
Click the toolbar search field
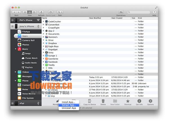(139, 12)
